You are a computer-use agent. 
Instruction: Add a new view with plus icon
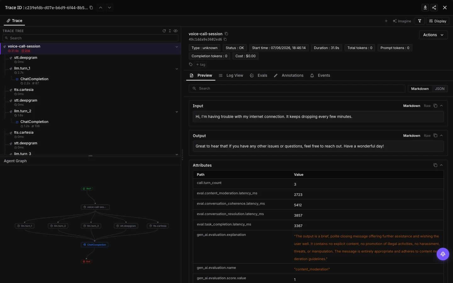[x=386, y=21]
